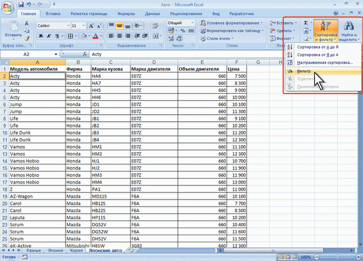Increase indent

pos(145,36)
